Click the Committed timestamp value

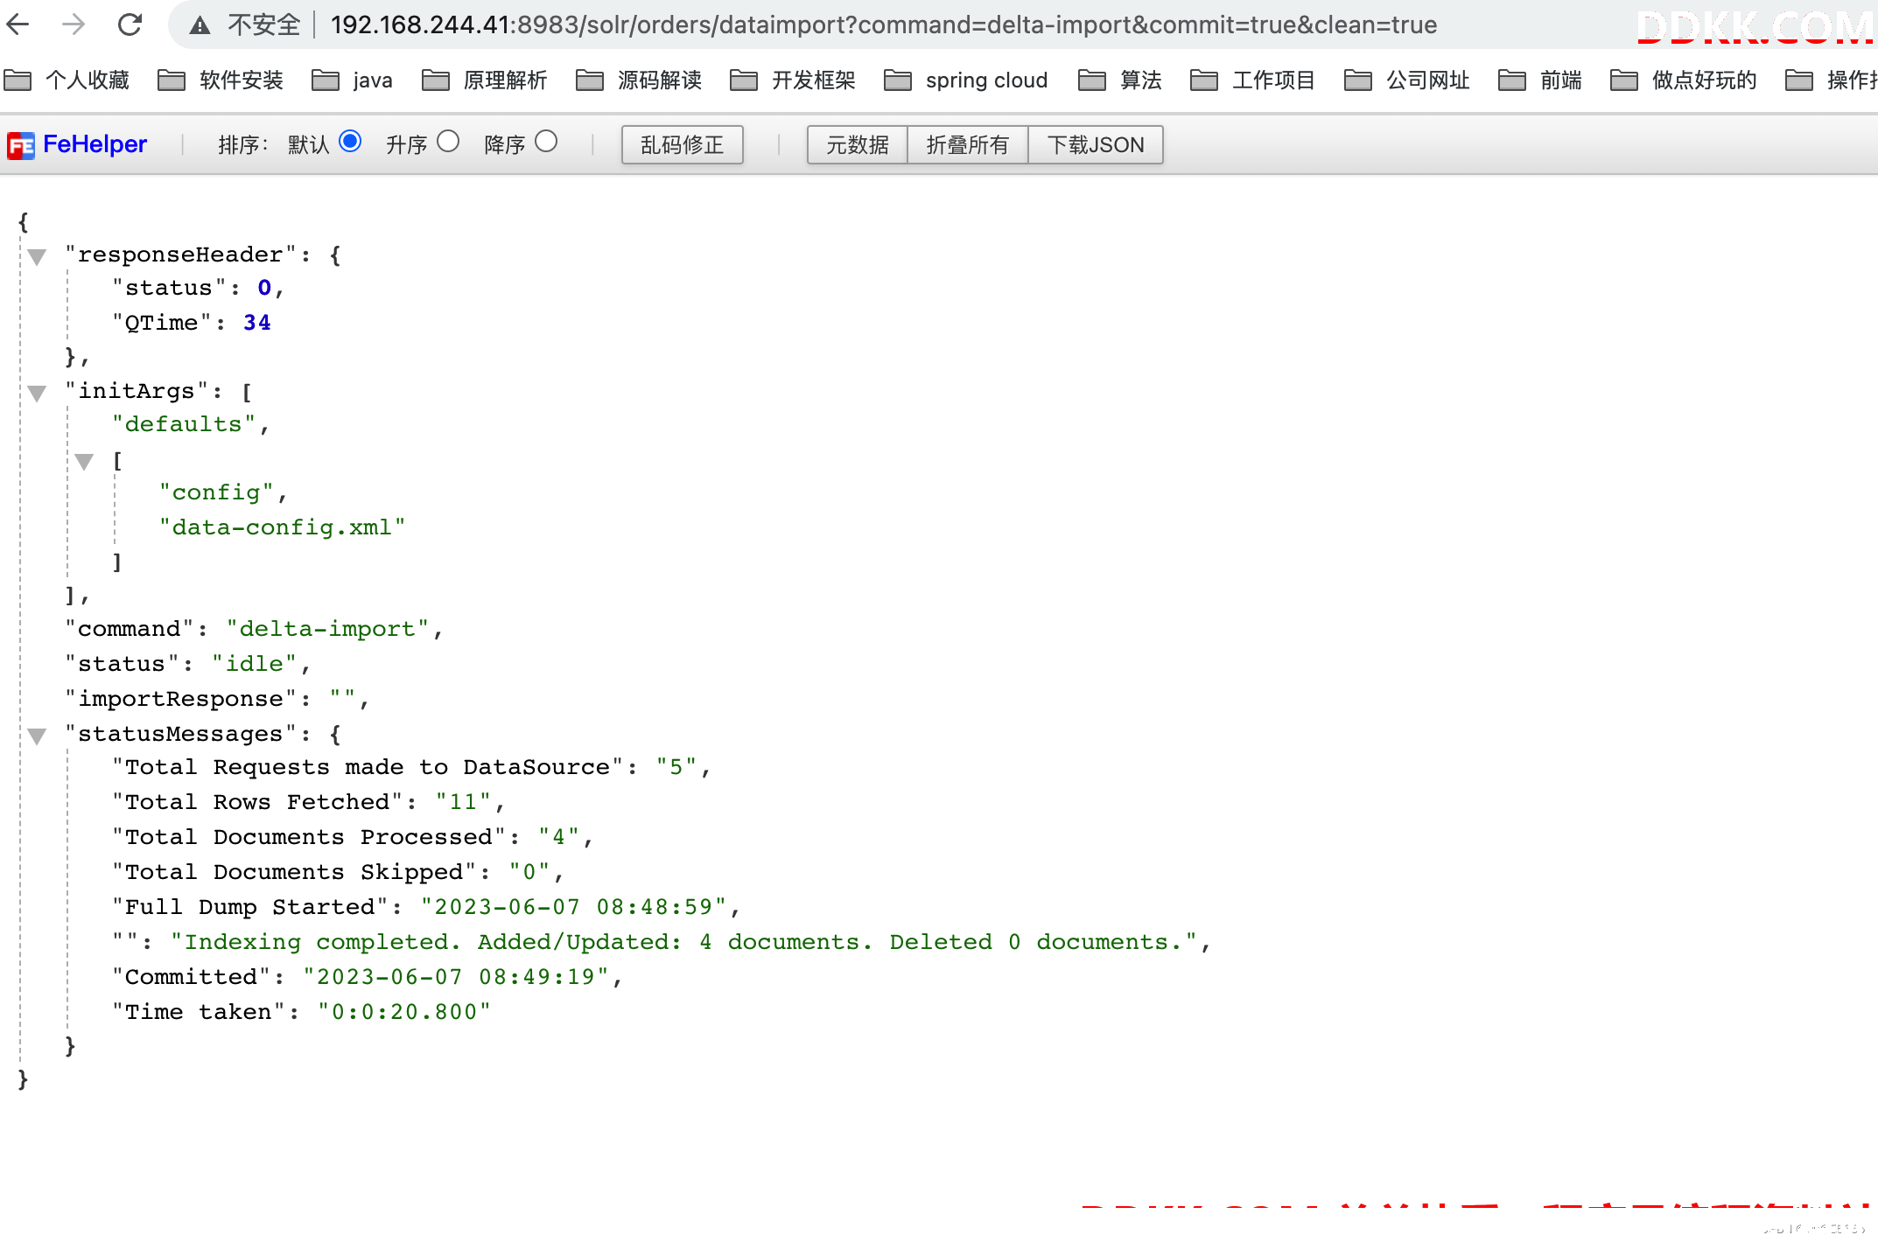click(x=456, y=977)
